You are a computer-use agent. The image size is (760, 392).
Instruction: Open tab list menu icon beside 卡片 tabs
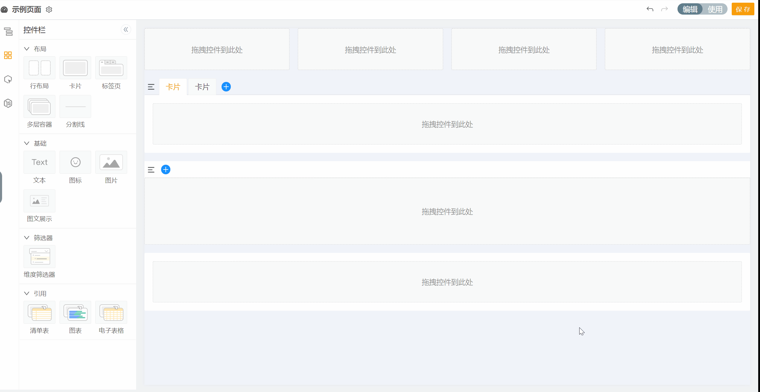pos(151,87)
